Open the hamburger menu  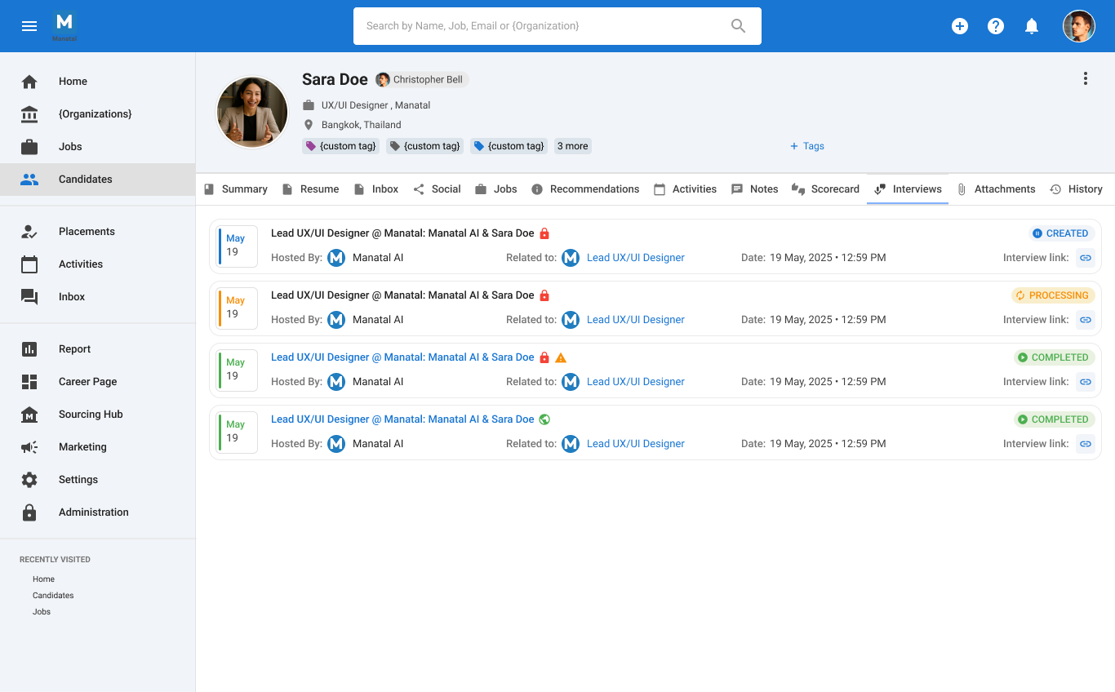(29, 26)
